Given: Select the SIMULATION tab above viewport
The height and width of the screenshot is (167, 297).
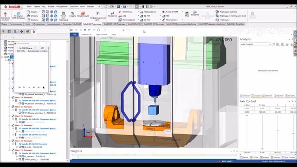Looking at the screenshot, I should (x=86, y=35).
